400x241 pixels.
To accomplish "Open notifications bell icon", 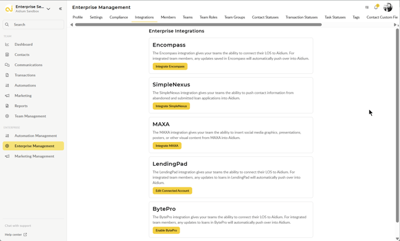I will click(376, 7).
